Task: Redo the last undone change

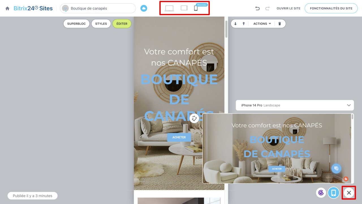Action: (x=267, y=8)
